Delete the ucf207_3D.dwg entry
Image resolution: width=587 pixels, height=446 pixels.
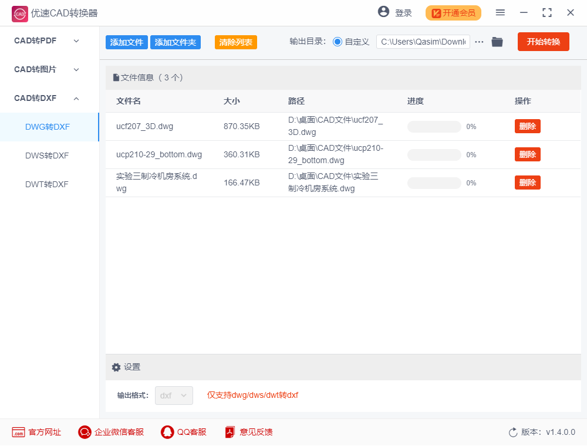[x=527, y=126]
